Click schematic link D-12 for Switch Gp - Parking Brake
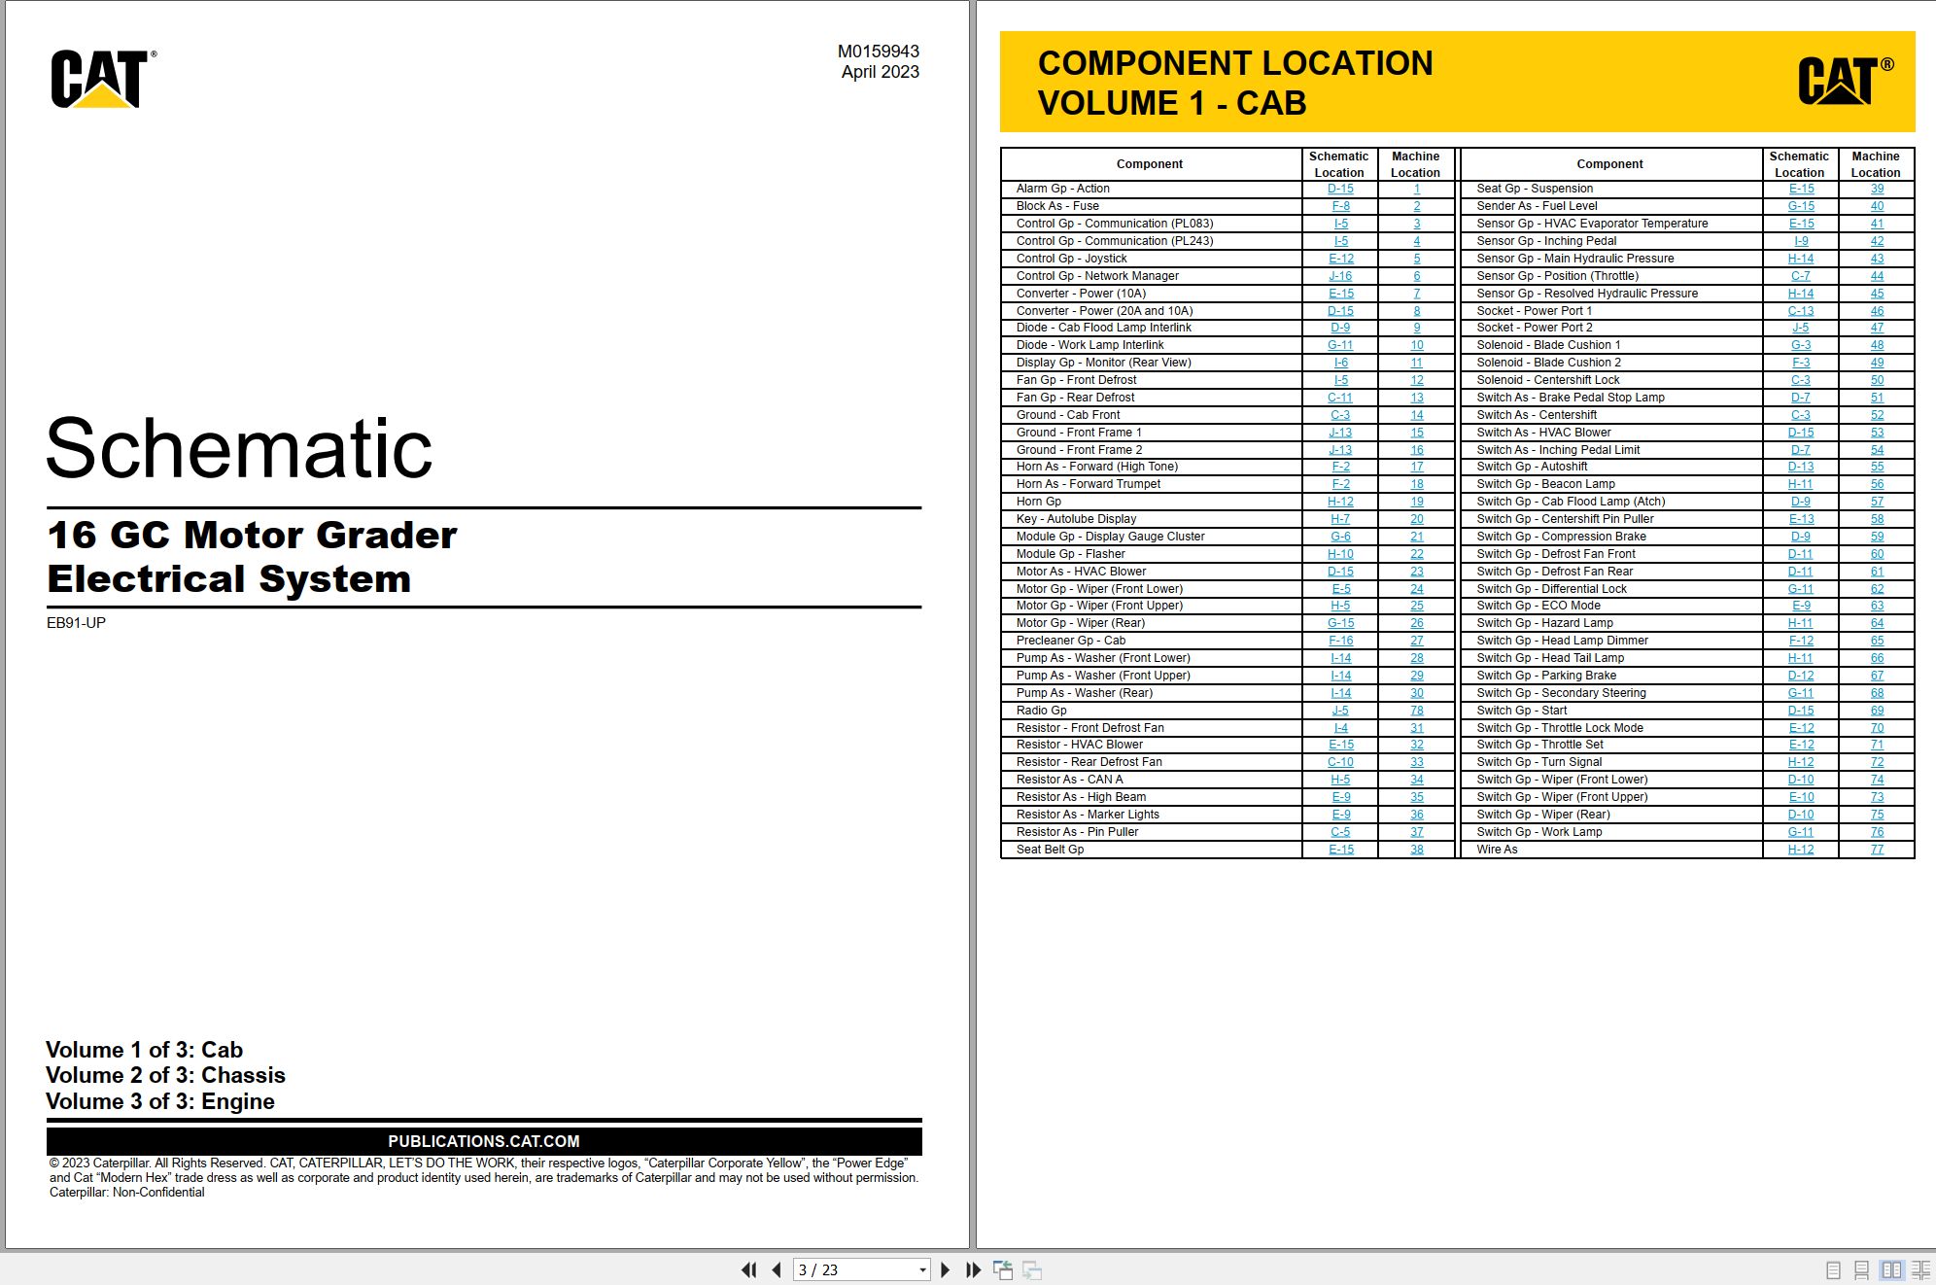 pyautogui.click(x=1801, y=676)
